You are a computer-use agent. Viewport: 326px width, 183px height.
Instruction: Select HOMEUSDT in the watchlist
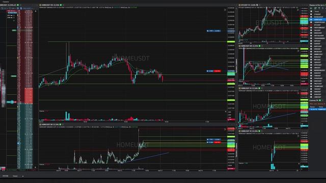pyautogui.click(x=318, y=20)
